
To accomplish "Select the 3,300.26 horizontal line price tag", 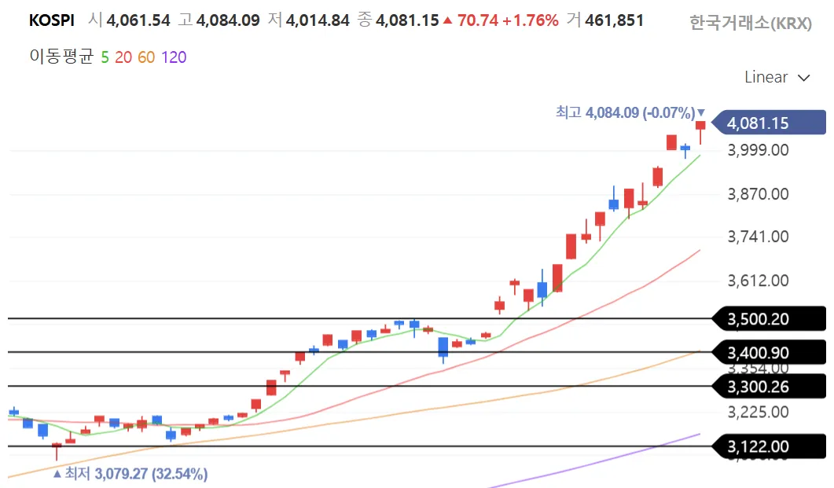I will 768,387.
